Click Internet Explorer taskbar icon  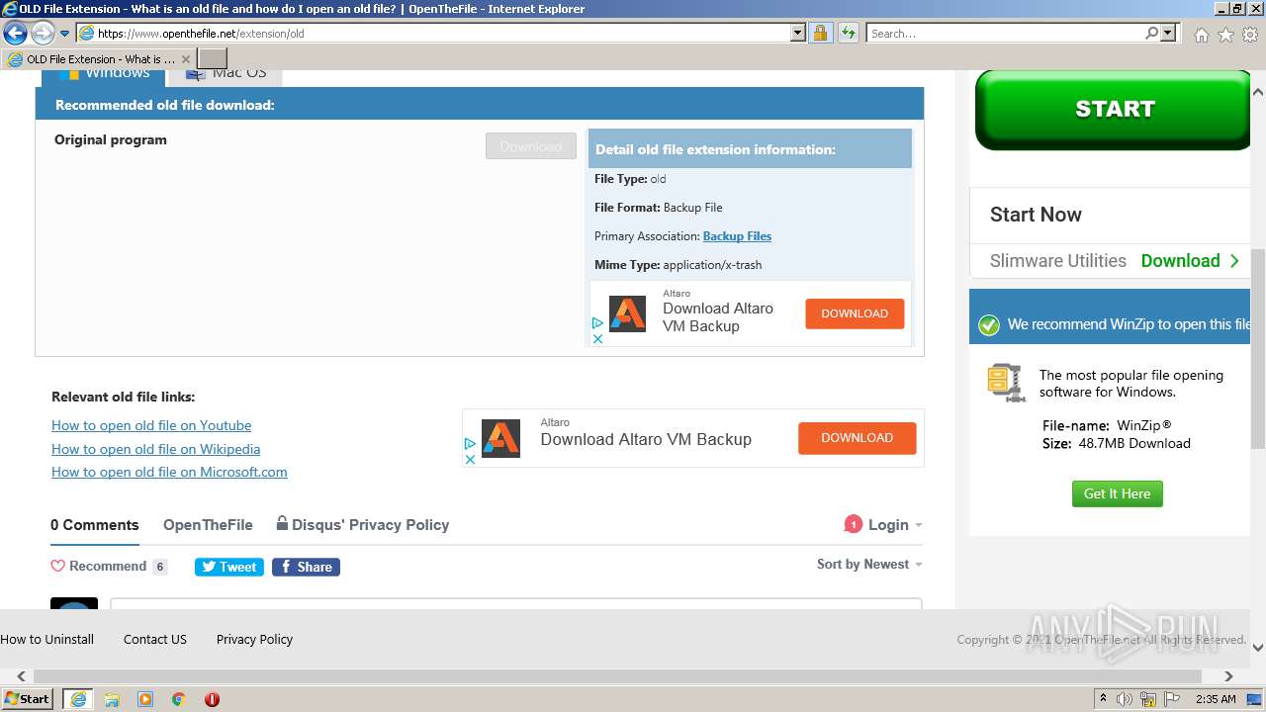(x=78, y=699)
